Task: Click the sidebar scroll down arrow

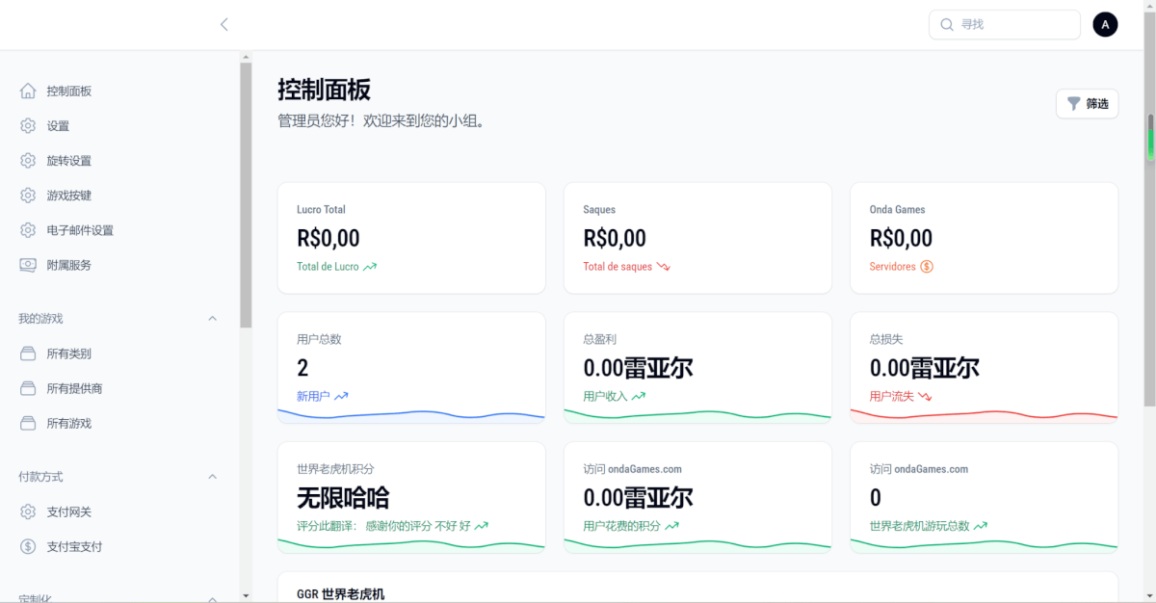Action: [x=246, y=595]
